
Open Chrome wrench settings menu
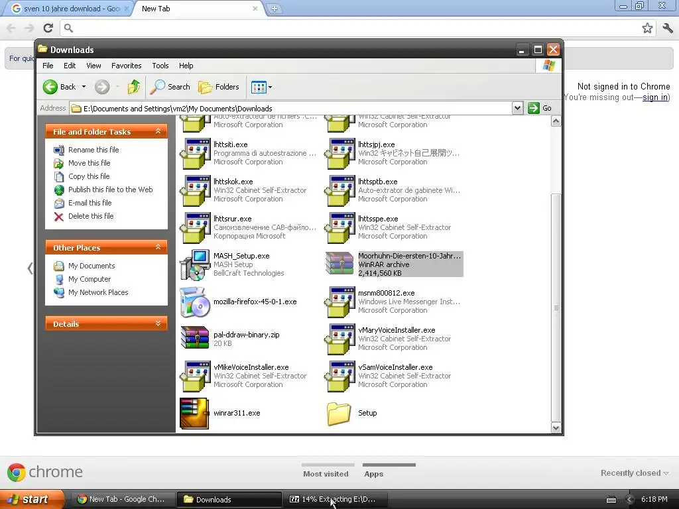click(668, 28)
